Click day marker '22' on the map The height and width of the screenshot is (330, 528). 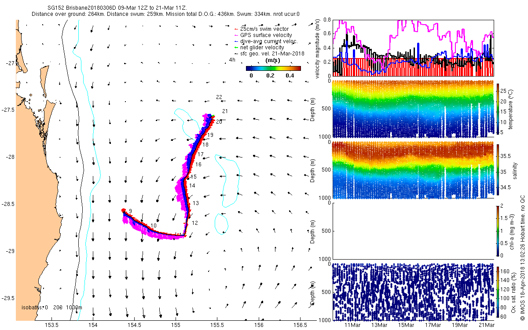(219, 97)
